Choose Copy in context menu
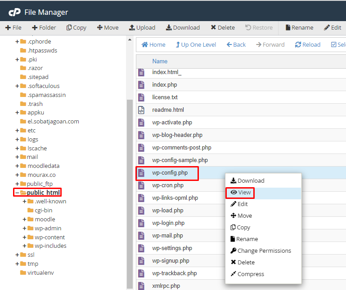Screen dimensions: 346x290 263,228
